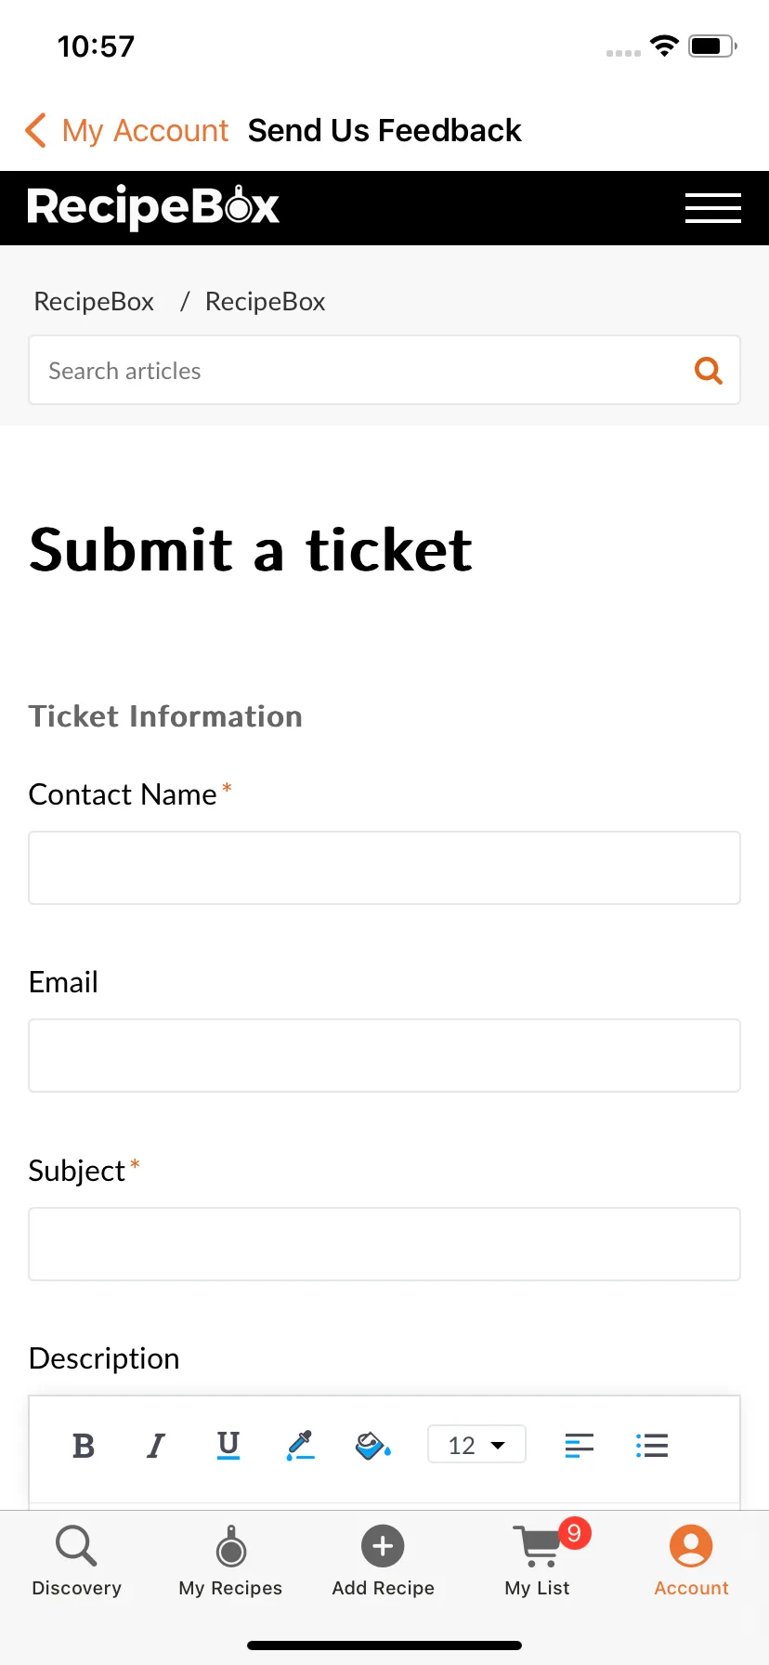Screen dimensions: 769x1665
Task: Click the first RecipeBox breadcrumb link
Action: pyautogui.click(x=94, y=301)
